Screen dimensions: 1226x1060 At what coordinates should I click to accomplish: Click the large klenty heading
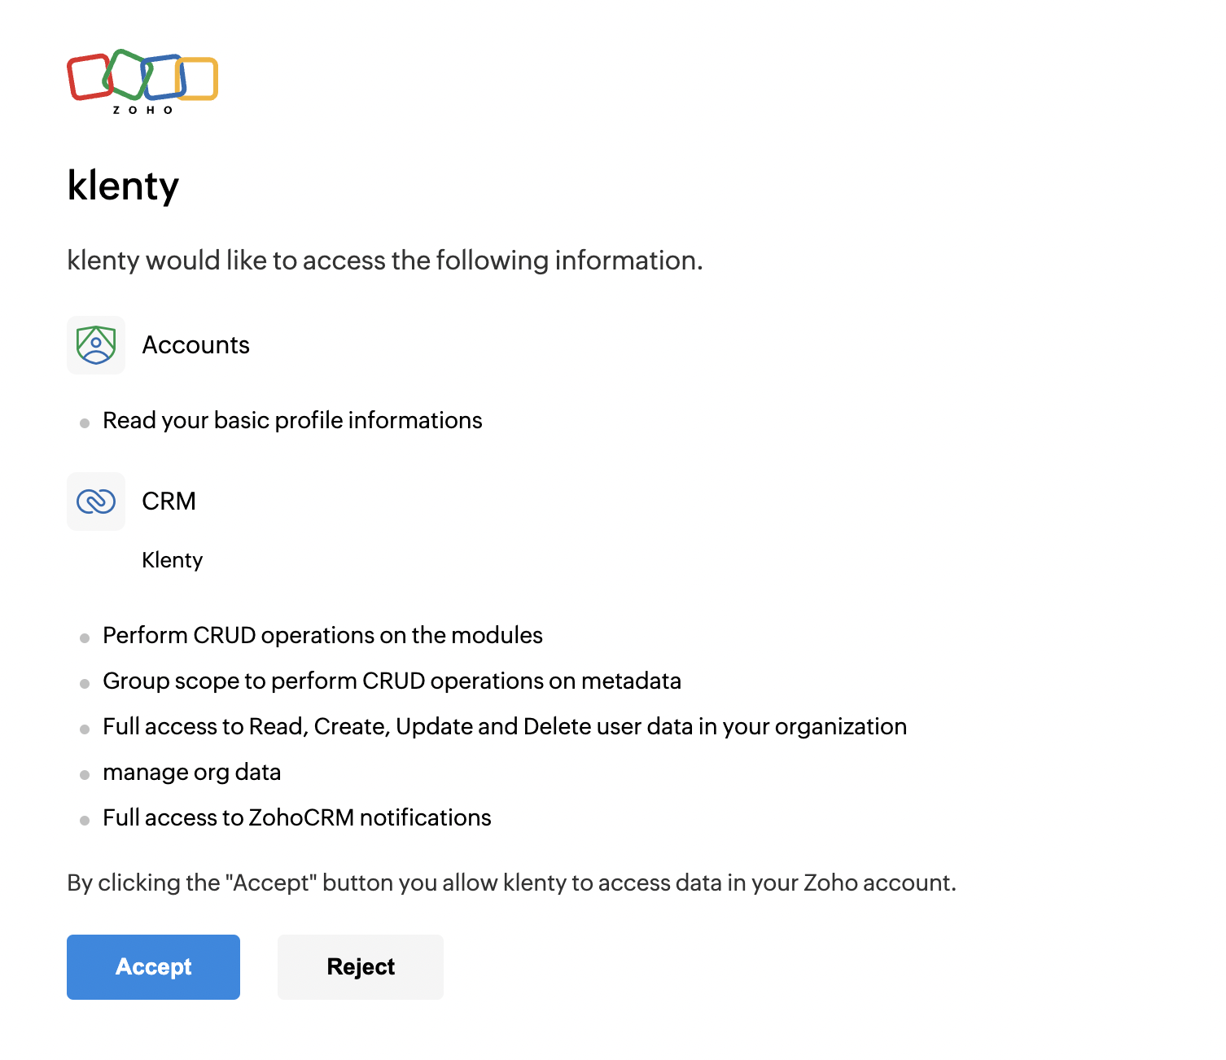(123, 186)
